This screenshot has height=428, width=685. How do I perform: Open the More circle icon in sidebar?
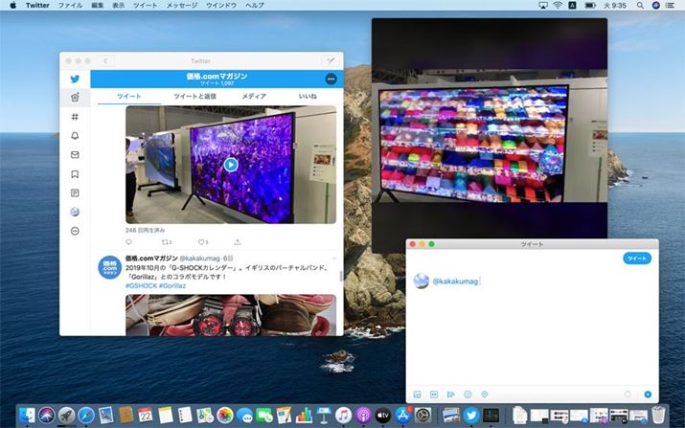[75, 231]
